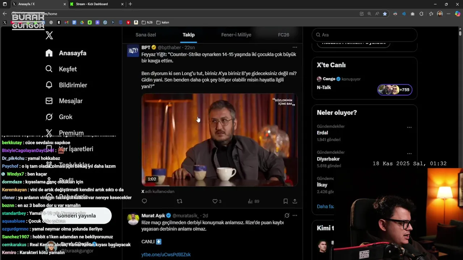463x260 pixels.
Task: Open the Amazon bookmark
Action: (x=136, y=22)
